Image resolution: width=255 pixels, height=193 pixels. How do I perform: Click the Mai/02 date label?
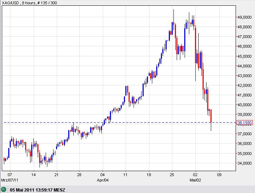click(195, 180)
